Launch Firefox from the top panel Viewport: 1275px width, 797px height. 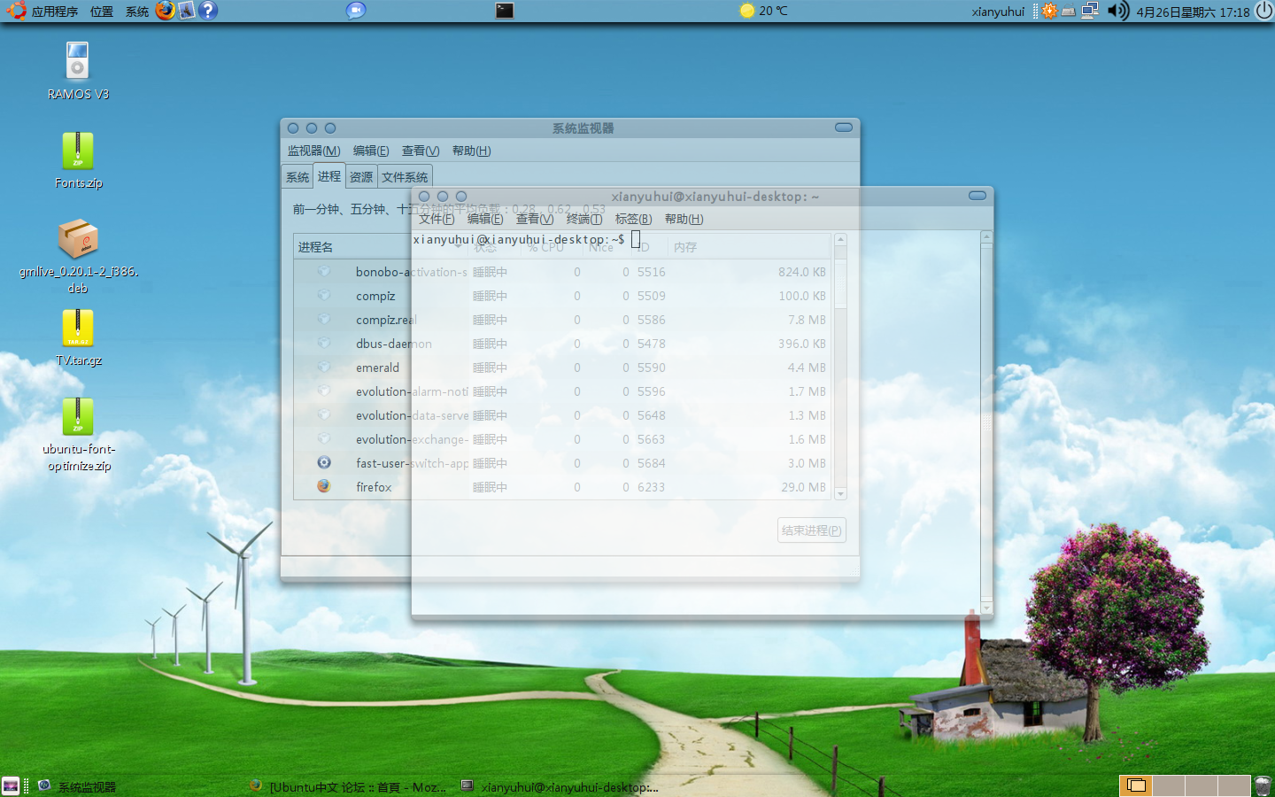pyautogui.click(x=165, y=11)
